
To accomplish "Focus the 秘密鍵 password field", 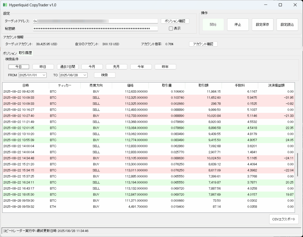I will [96, 29].
